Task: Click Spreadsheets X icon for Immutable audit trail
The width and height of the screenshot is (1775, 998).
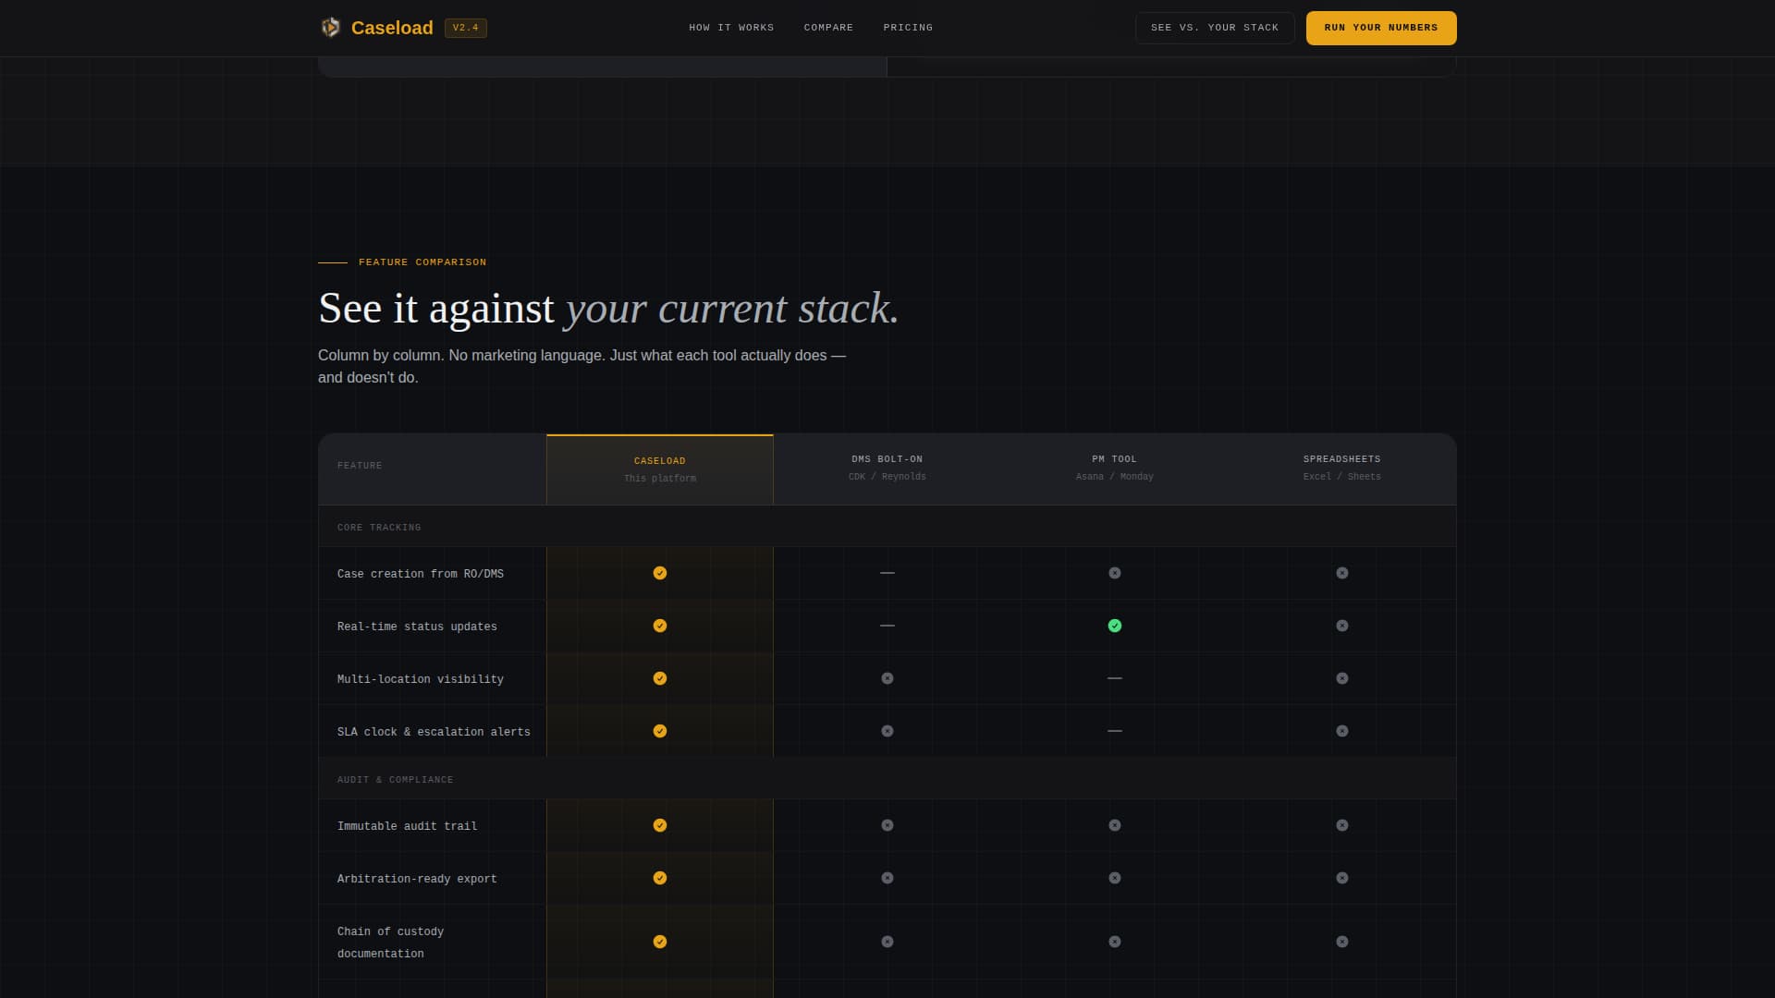Action: point(1342,825)
